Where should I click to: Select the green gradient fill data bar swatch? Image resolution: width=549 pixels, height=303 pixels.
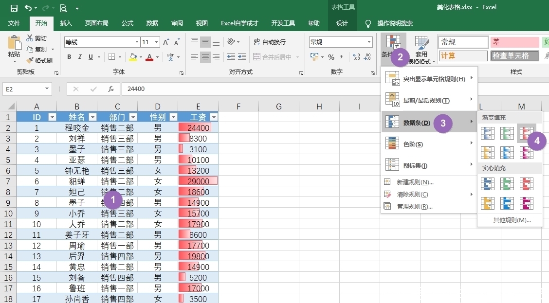(507, 133)
